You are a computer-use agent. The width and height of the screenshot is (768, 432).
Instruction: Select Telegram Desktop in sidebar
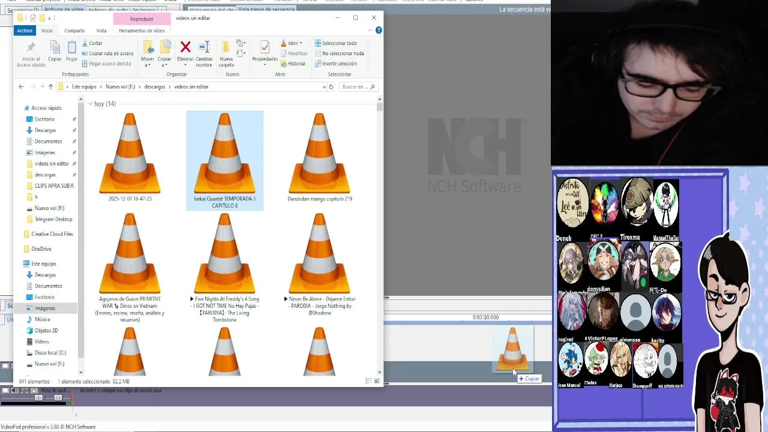click(53, 219)
